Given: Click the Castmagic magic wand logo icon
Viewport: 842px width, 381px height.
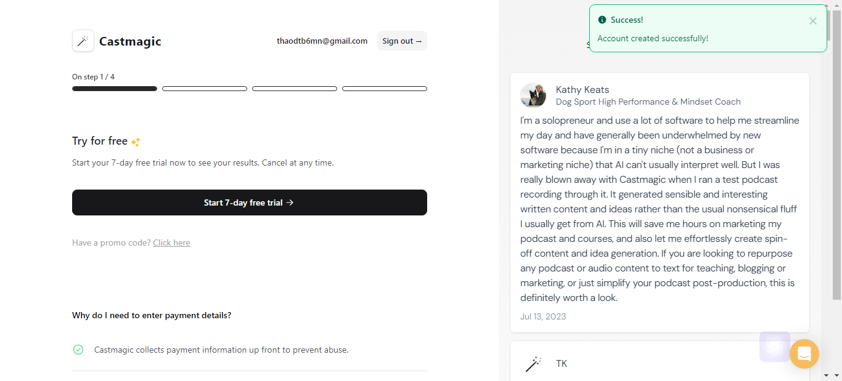Looking at the screenshot, I should click(83, 41).
